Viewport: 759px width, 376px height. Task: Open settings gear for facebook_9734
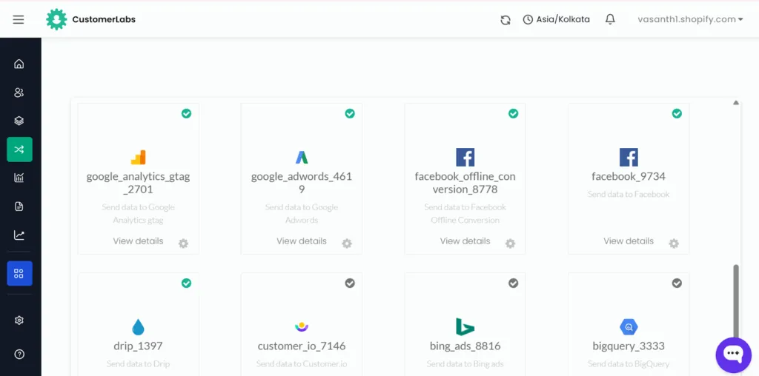[x=674, y=244]
